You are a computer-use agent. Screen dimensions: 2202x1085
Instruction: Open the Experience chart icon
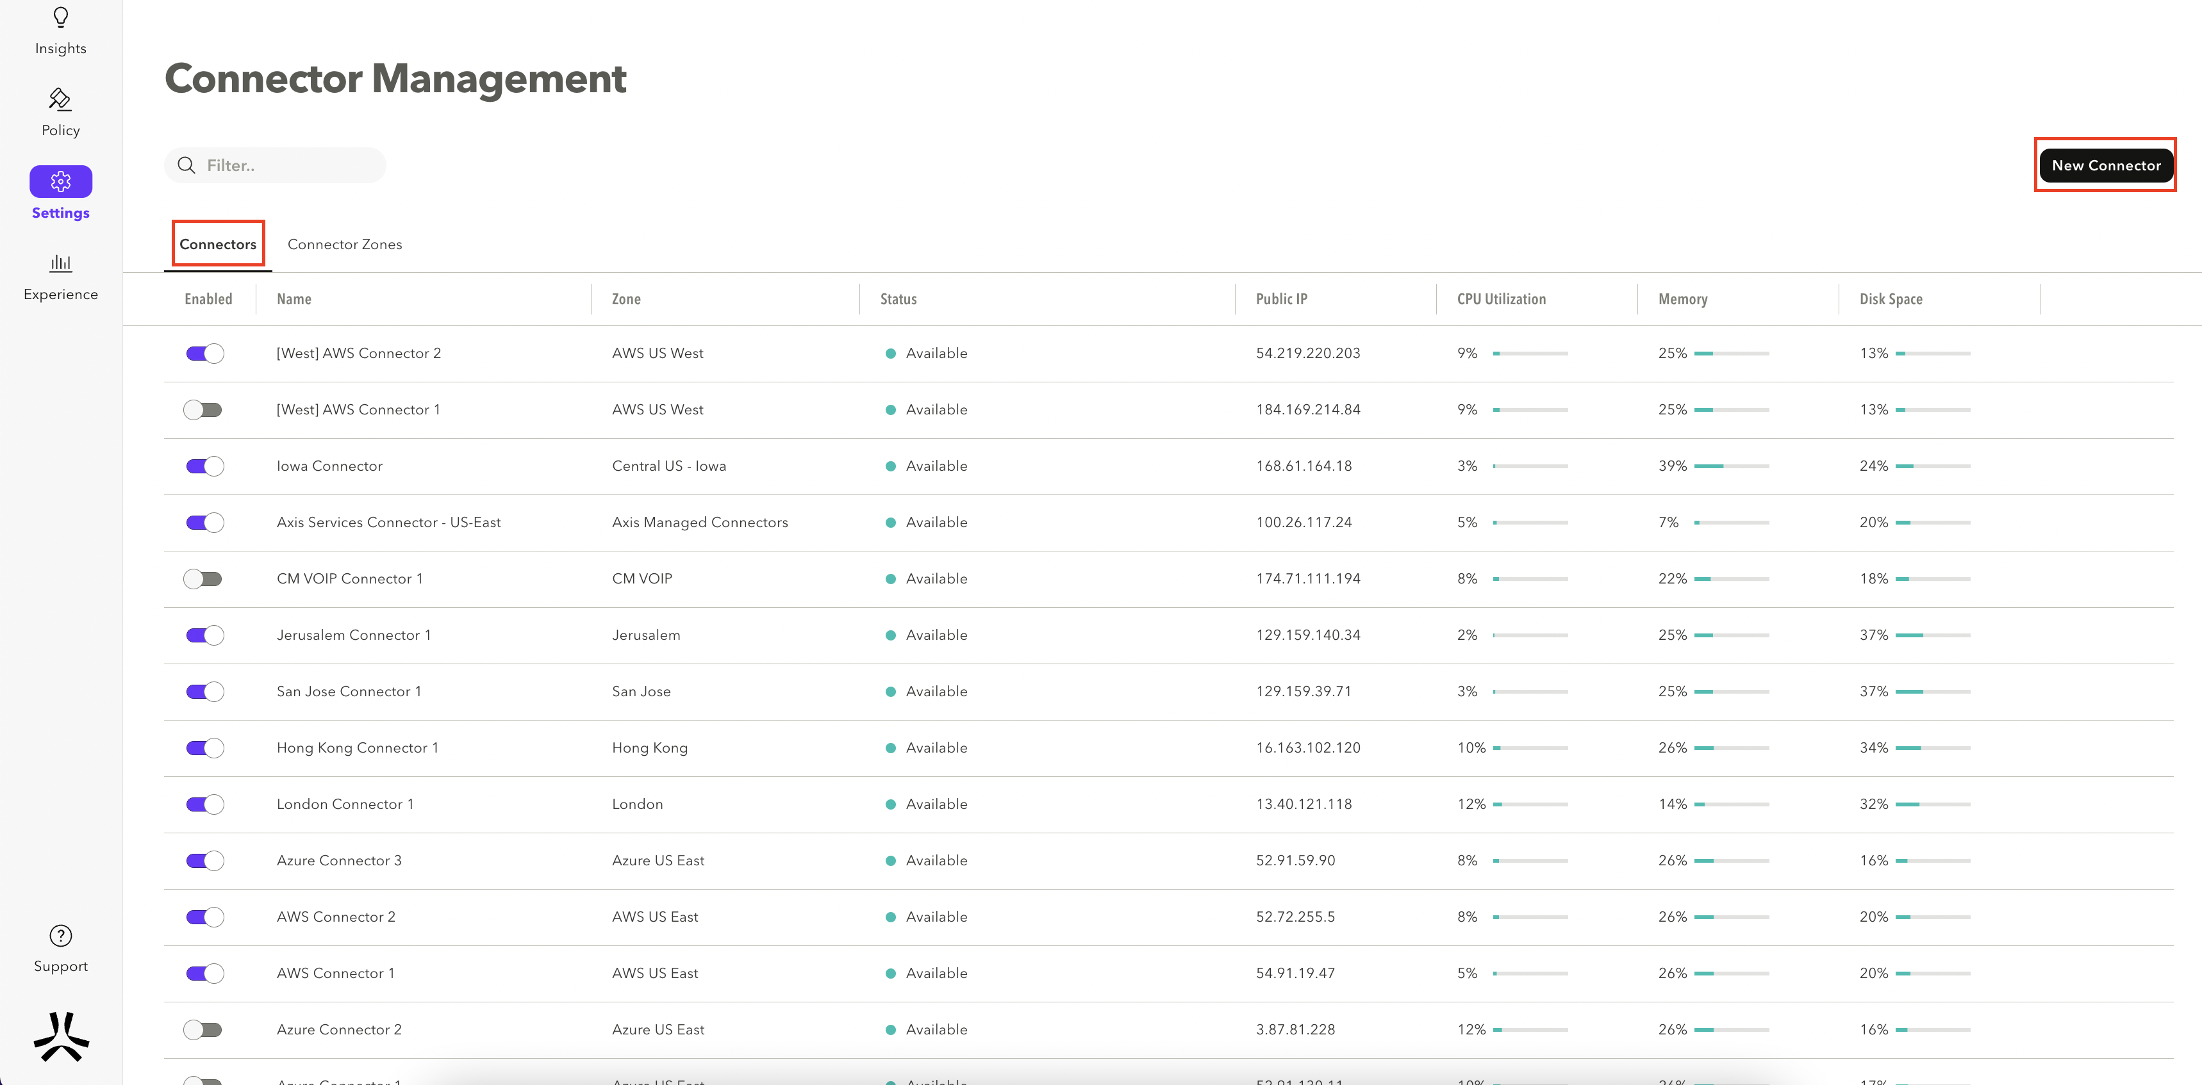coord(61,263)
